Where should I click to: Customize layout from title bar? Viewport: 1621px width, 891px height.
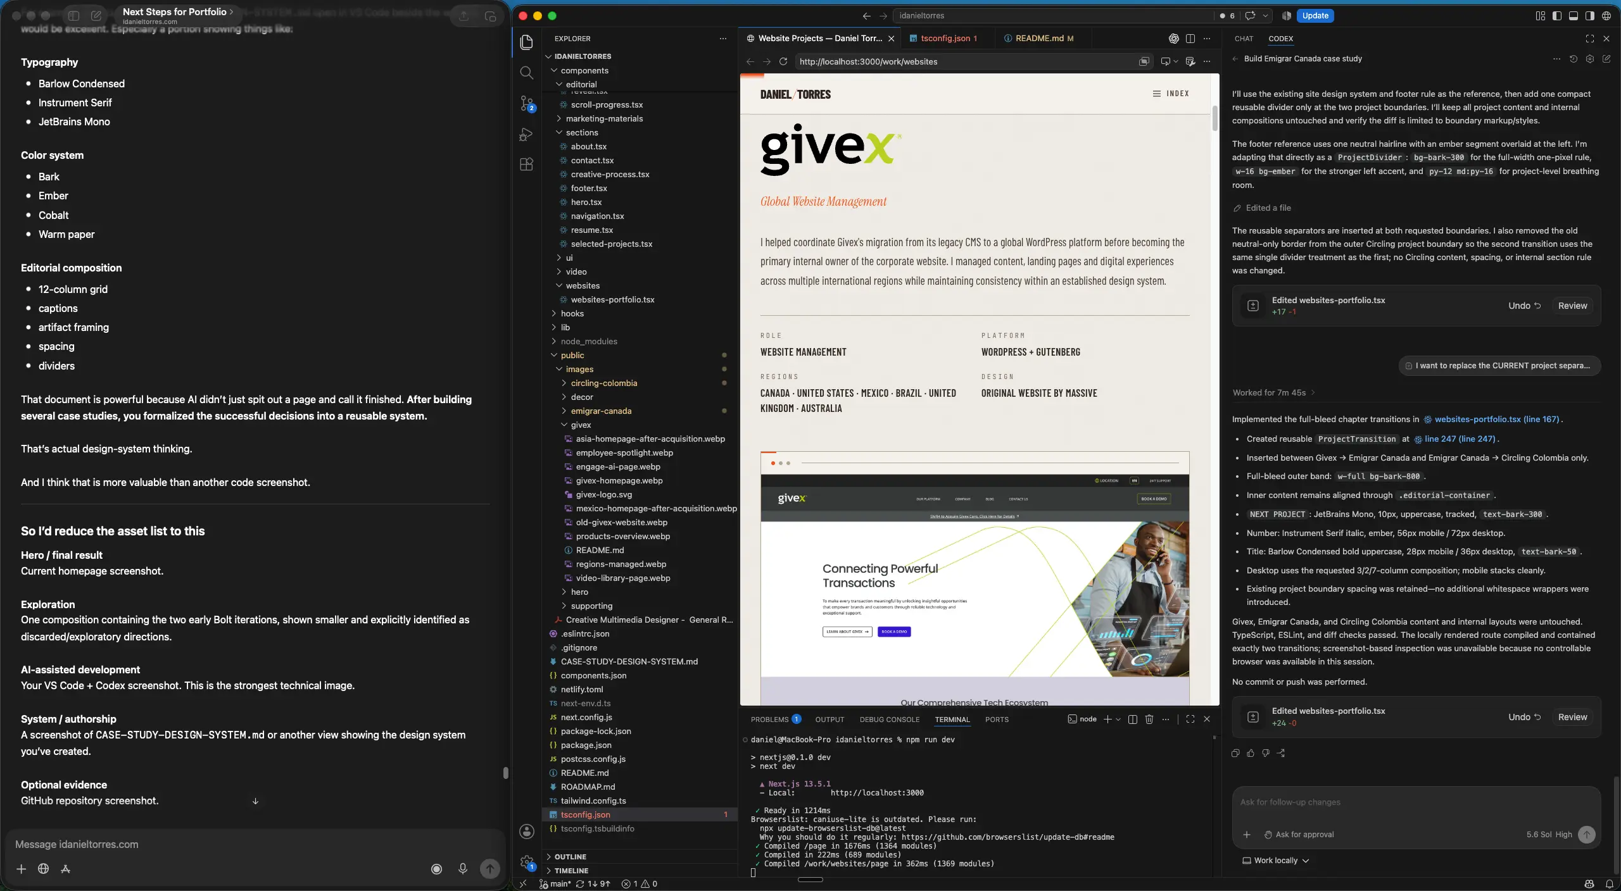click(1541, 16)
